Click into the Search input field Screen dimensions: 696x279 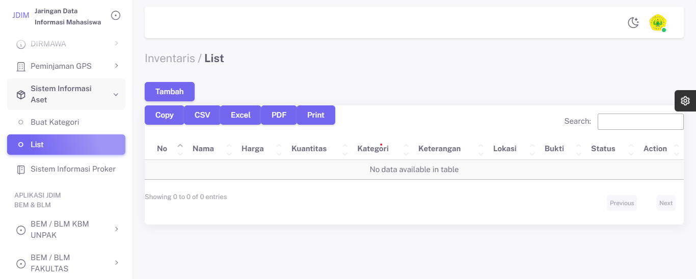click(x=640, y=122)
